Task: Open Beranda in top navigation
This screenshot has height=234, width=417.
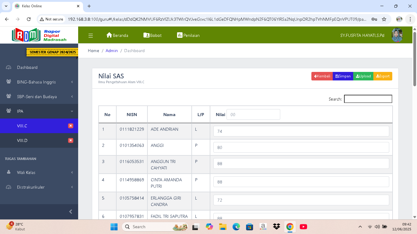Action: click(x=117, y=35)
